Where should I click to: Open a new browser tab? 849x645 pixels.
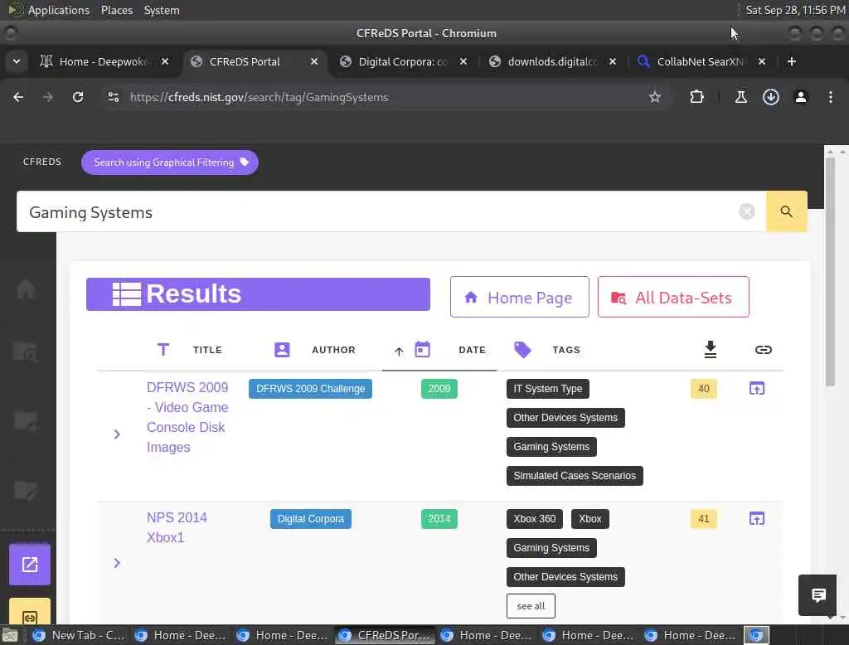tap(791, 61)
